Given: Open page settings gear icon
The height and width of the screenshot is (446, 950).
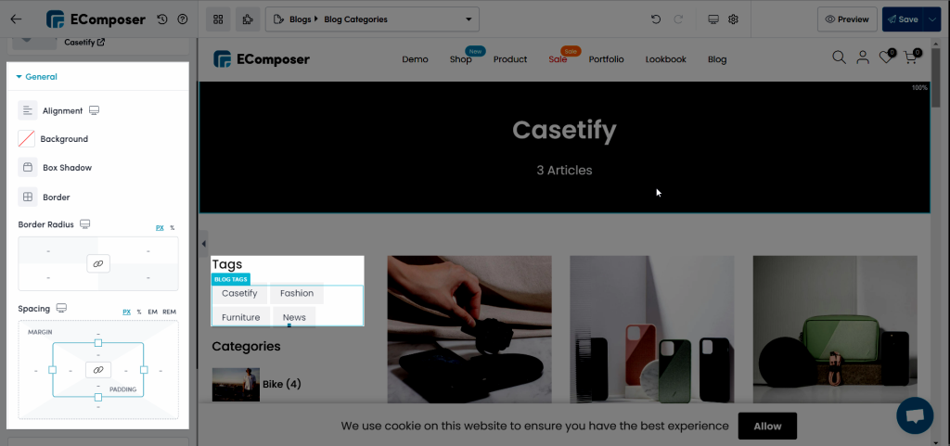Looking at the screenshot, I should coord(733,19).
